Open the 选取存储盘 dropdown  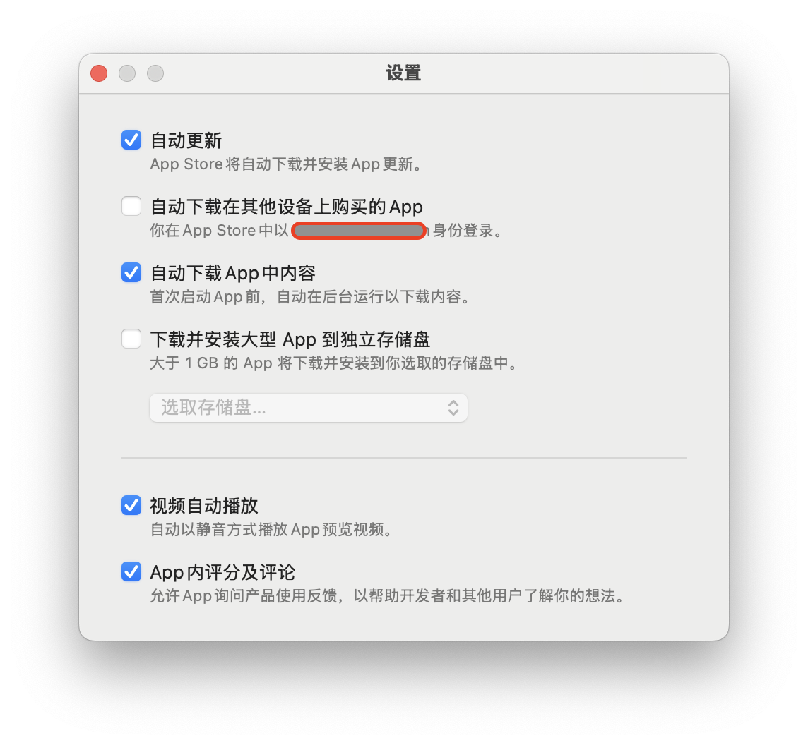[x=309, y=408]
